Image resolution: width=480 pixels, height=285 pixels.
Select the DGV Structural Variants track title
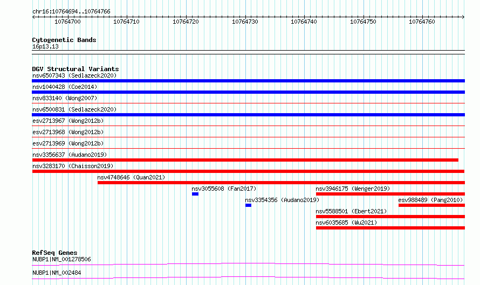76,69
